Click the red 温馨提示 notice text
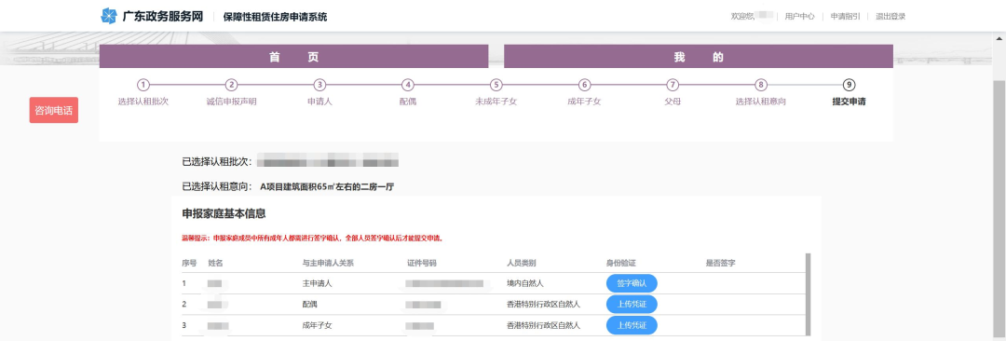1006x341 pixels. [x=312, y=239]
